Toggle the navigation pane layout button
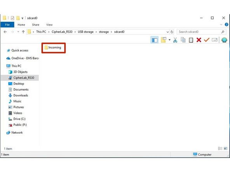 click(x=155, y=40)
